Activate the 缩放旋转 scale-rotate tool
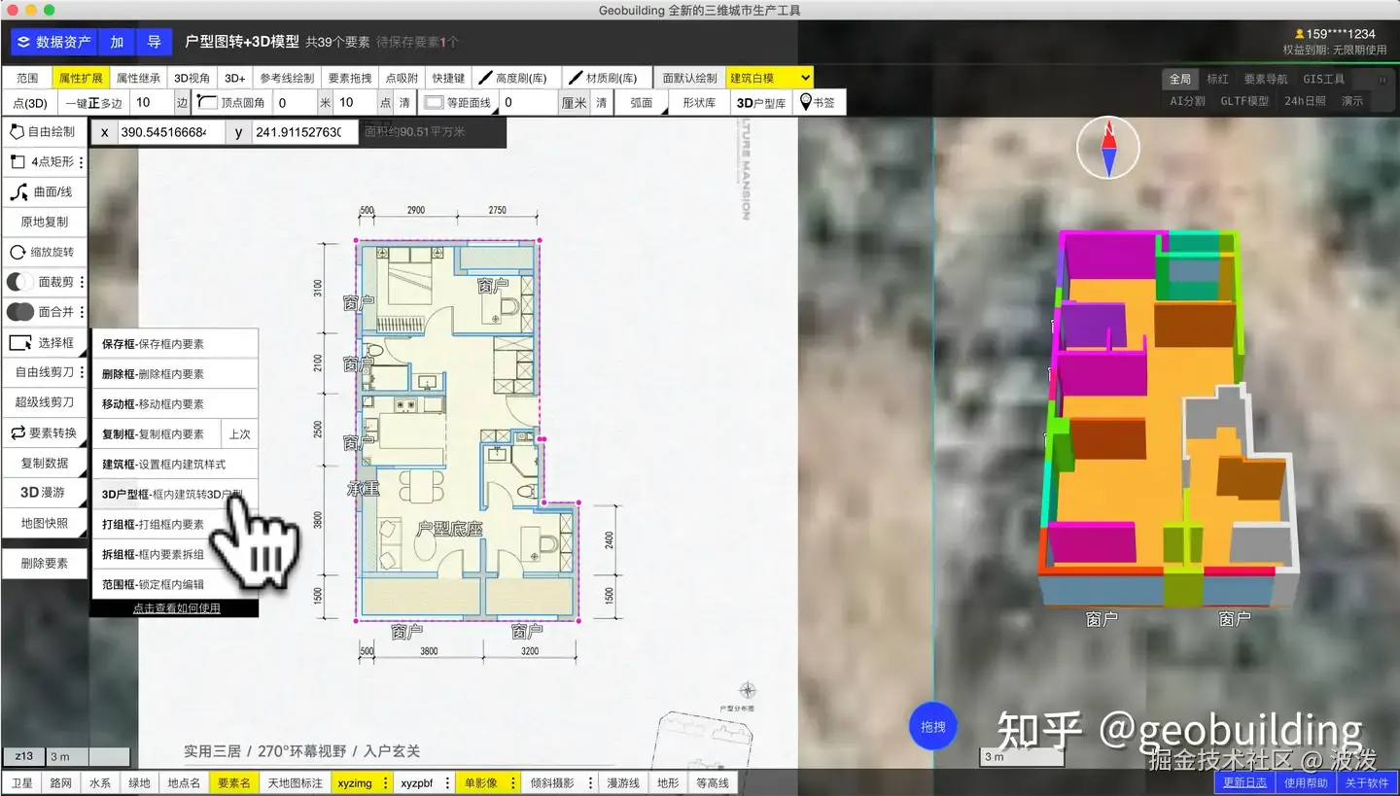Screen dimensions: 1400x796 (44, 252)
